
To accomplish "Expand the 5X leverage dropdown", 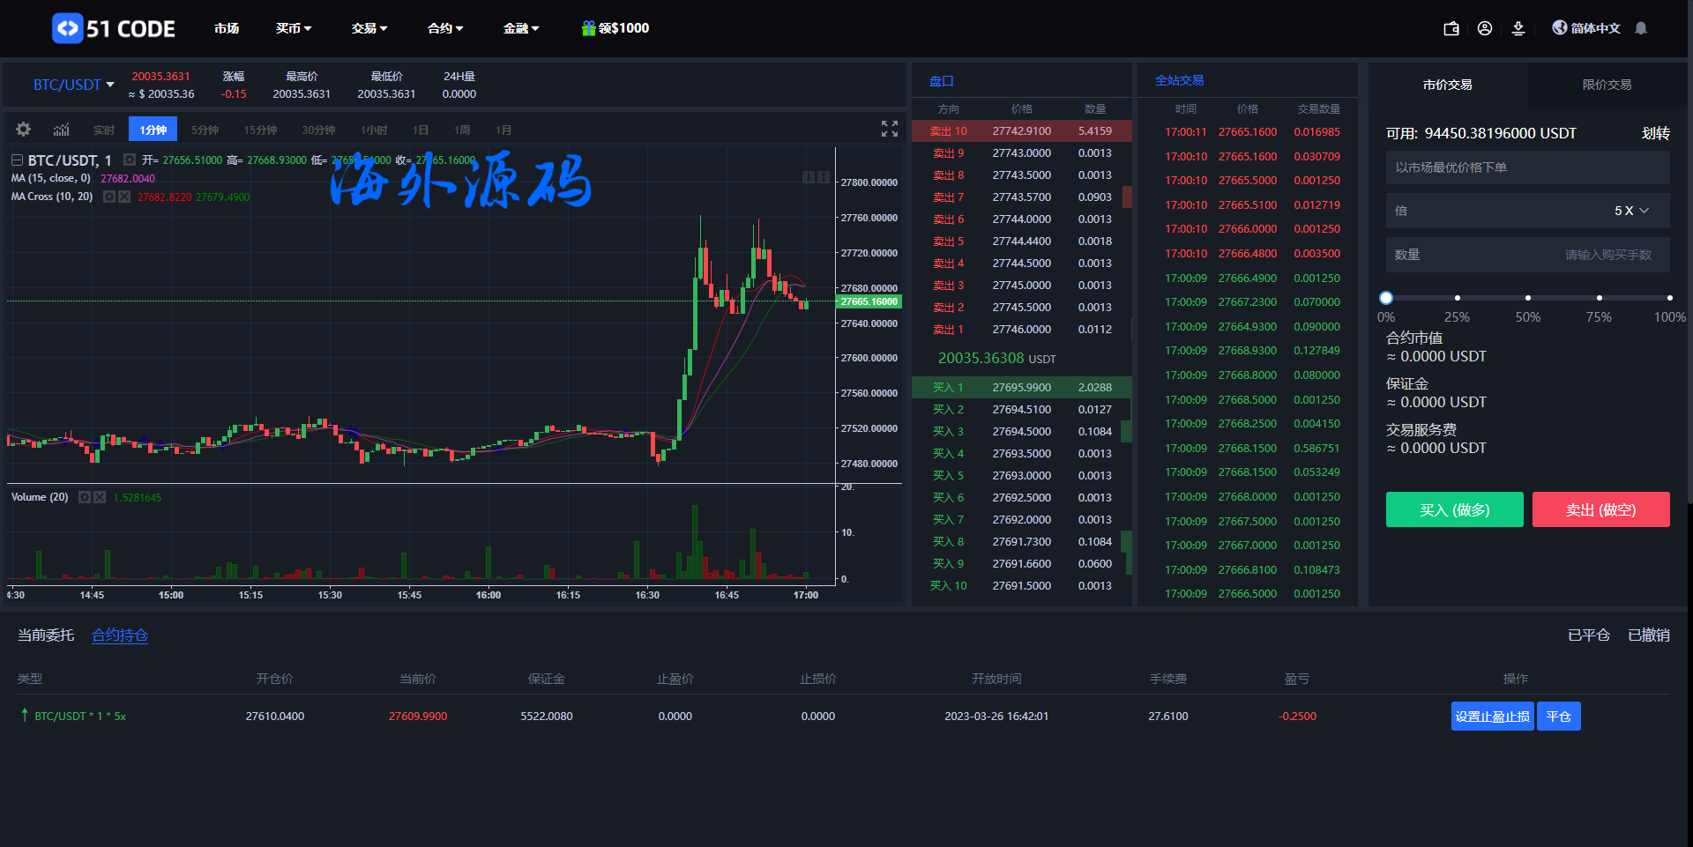I will [x=1631, y=211].
